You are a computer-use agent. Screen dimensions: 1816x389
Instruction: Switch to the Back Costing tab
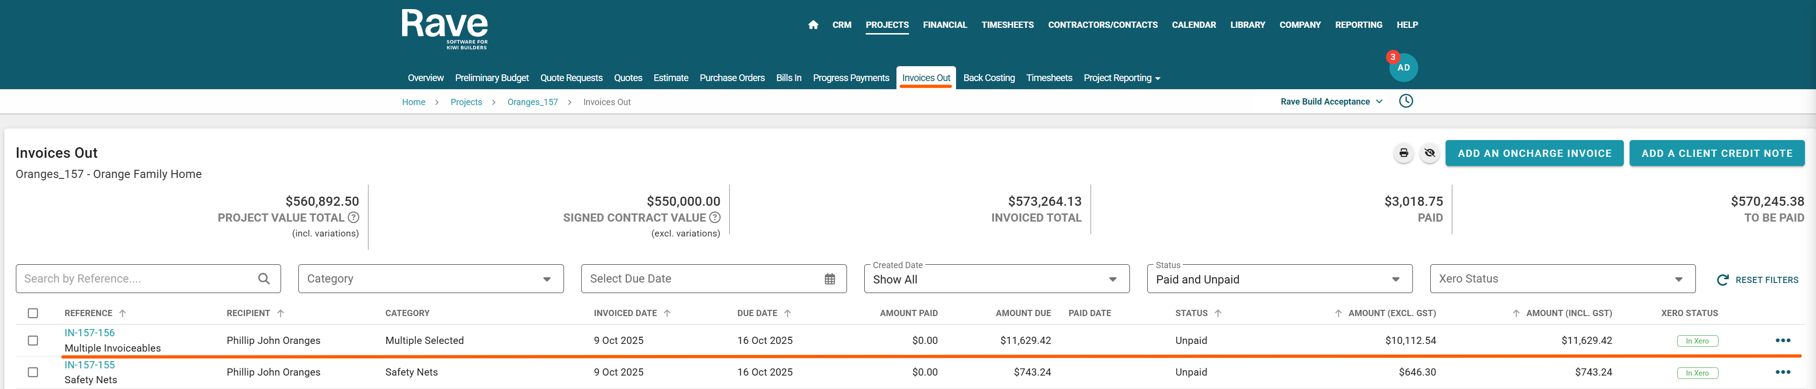tap(988, 78)
